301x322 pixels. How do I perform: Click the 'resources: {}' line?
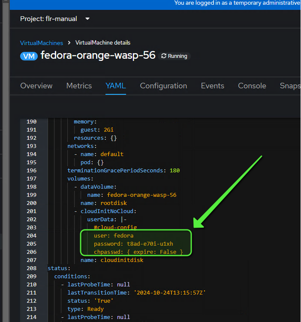click(x=95, y=138)
